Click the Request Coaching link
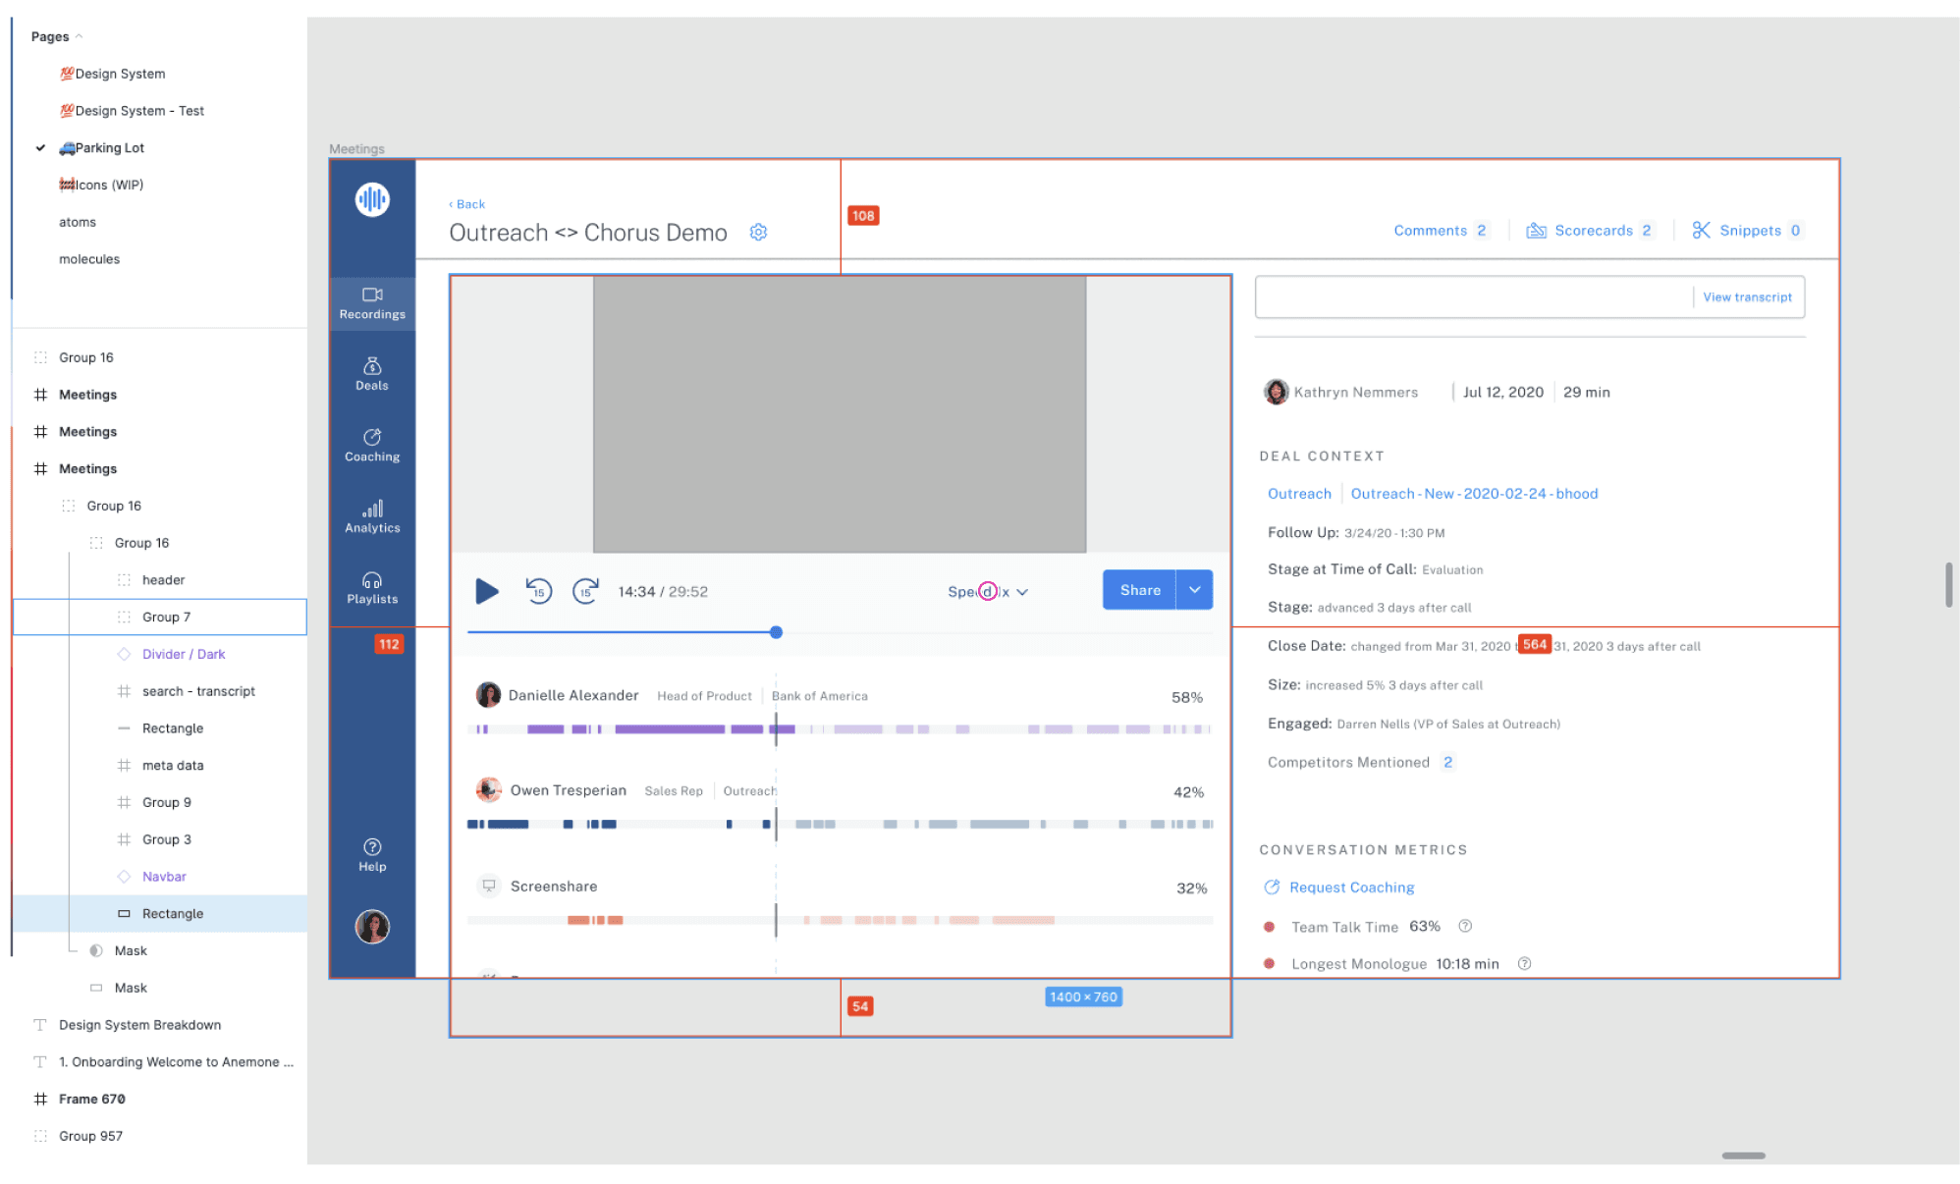The width and height of the screenshot is (1960, 1184). (x=1351, y=888)
